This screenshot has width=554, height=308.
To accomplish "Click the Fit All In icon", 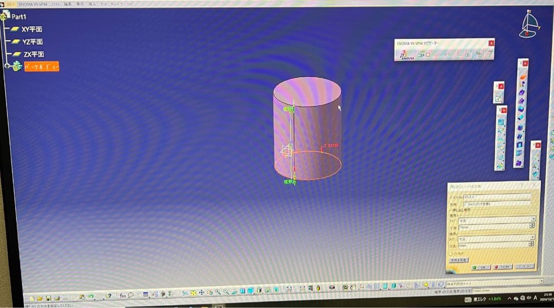I will pos(193,293).
